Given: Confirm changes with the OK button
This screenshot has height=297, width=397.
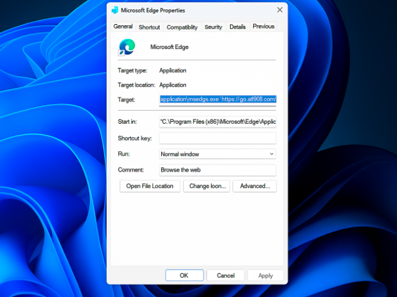Looking at the screenshot, I should 184,275.
